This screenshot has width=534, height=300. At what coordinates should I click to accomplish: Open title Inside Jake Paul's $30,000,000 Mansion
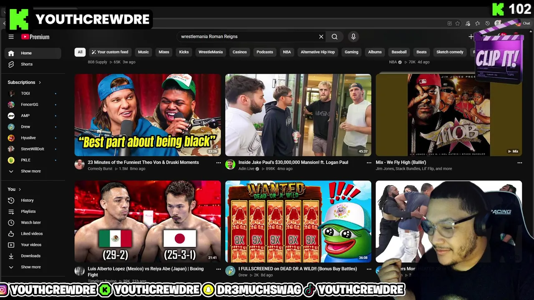click(x=293, y=162)
